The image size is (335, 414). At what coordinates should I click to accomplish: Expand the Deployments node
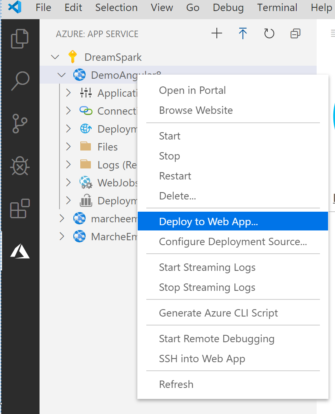tap(68, 128)
